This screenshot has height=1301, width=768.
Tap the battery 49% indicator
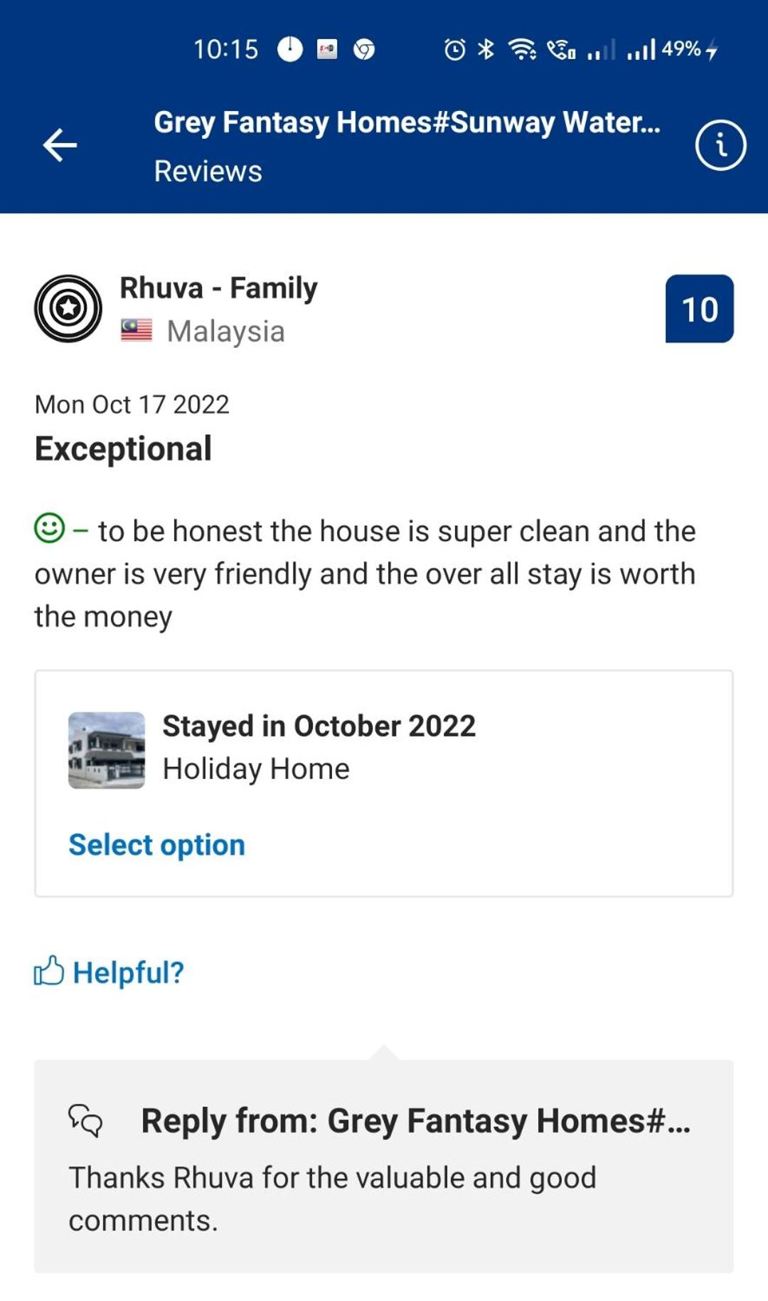tap(690, 49)
